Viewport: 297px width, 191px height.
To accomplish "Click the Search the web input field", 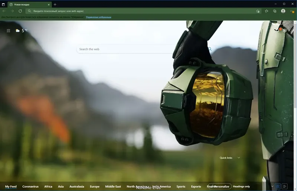I will (125, 49).
